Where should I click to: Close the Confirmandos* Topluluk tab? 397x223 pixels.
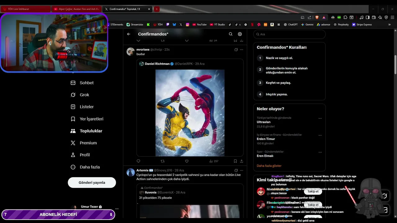pyautogui.click(x=149, y=9)
